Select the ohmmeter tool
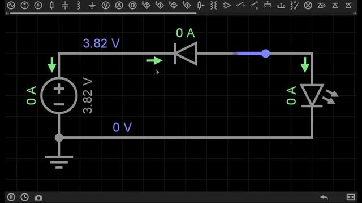This screenshot has height=203, width=362. coord(132,5)
